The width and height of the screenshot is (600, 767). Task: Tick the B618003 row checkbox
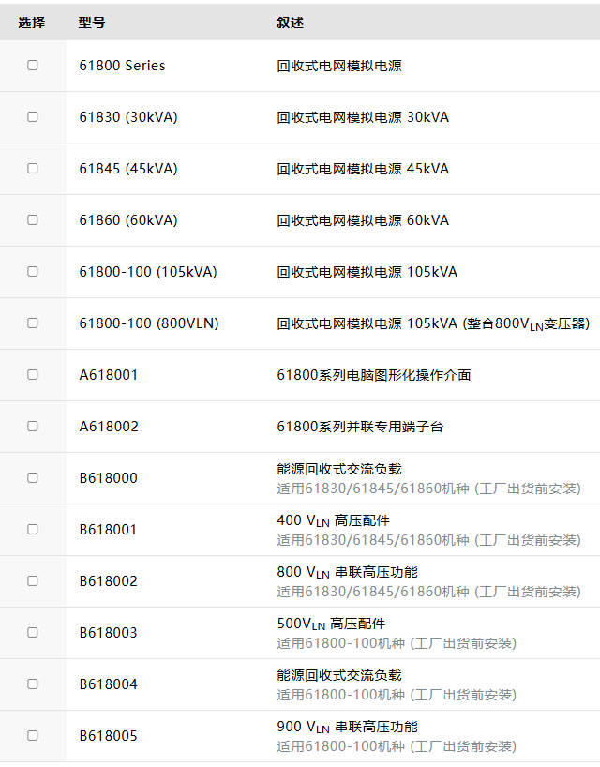[x=32, y=633]
